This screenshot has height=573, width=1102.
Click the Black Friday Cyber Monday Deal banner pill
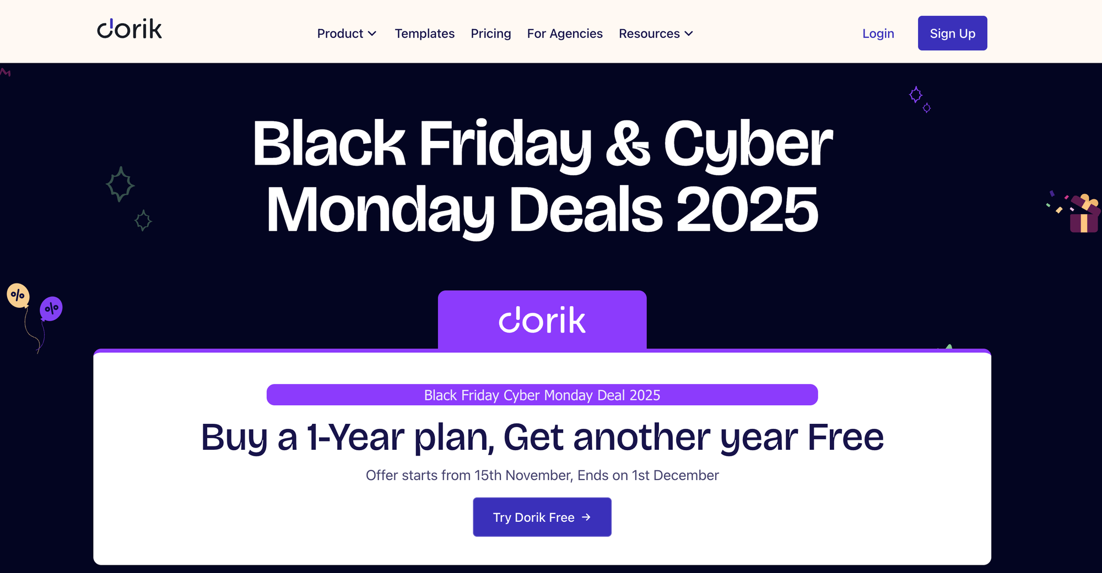tap(542, 395)
